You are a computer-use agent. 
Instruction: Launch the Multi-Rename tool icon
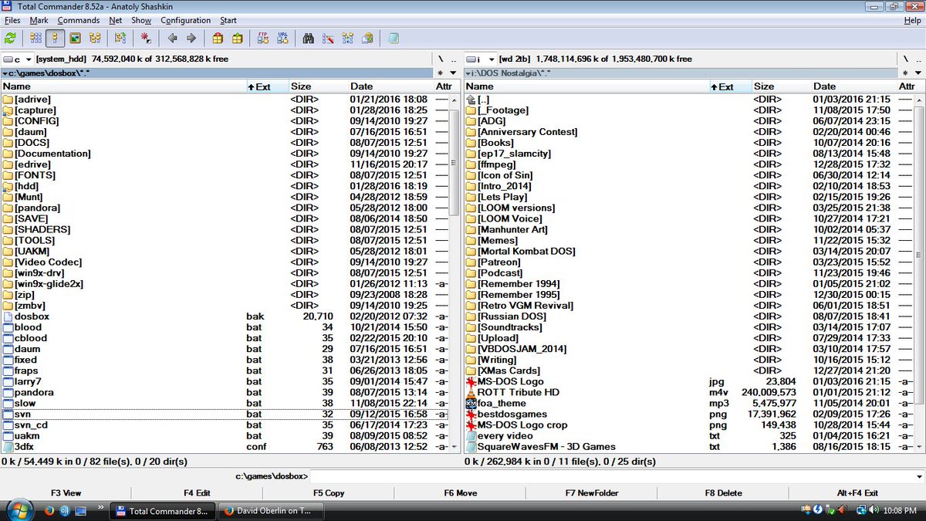click(328, 38)
